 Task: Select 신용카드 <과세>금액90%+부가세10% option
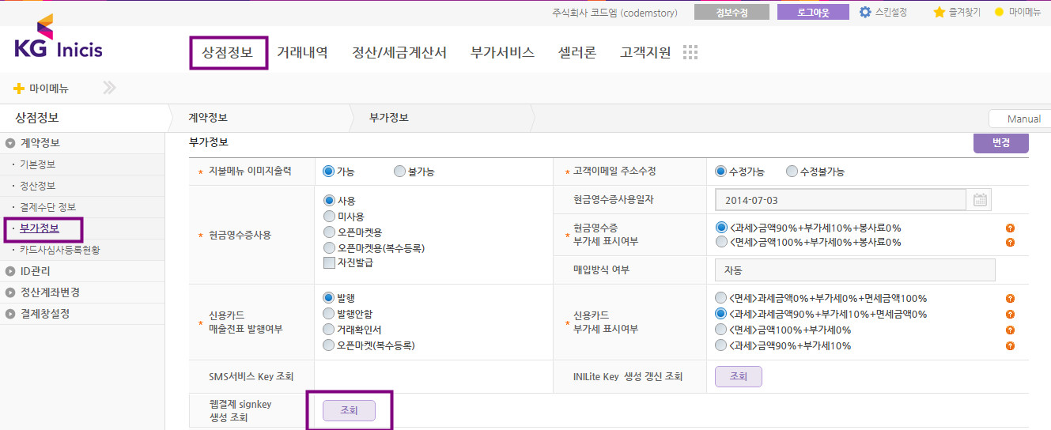click(x=720, y=345)
